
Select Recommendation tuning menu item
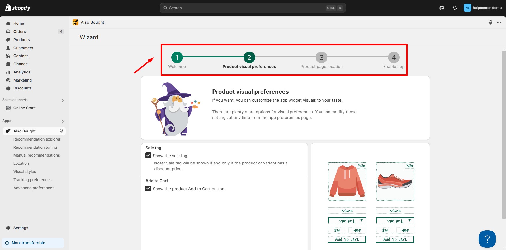(35, 147)
